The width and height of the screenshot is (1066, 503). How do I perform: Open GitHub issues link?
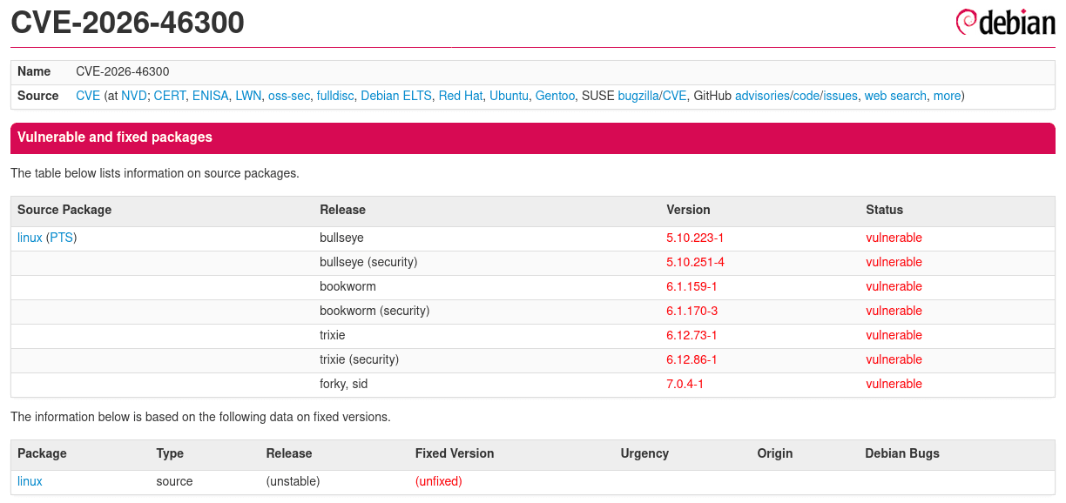[840, 96]
